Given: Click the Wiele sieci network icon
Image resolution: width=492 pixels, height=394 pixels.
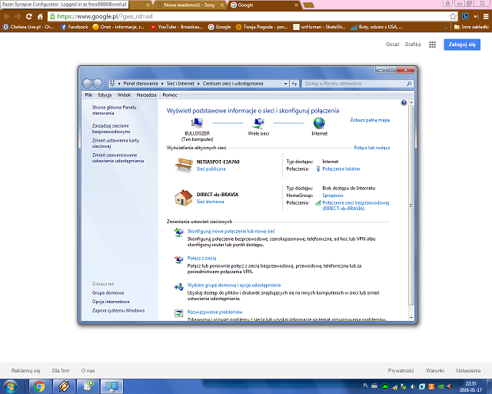Looking at the screenshot, I should click(x=258, y=122).
